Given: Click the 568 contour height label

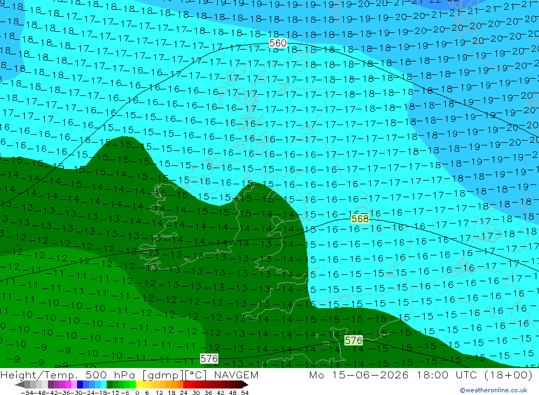Looking at the screenshot, I should pos(360,219).
